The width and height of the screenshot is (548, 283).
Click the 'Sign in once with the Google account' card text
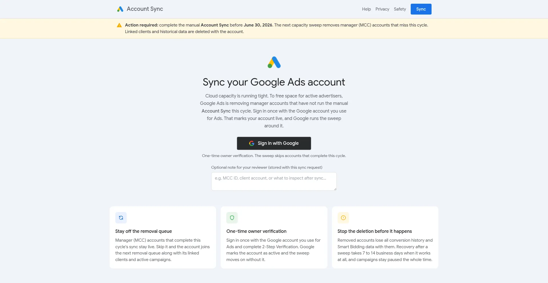point(273,250)
